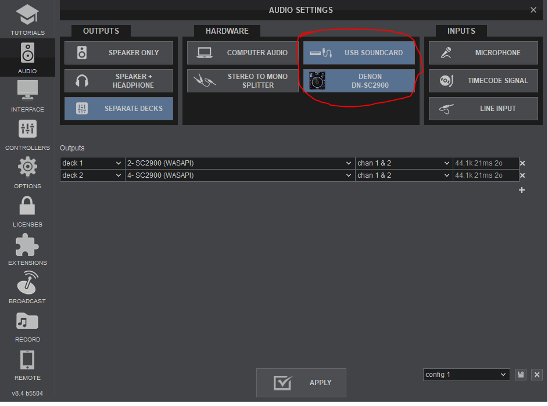This screenshot has height=406, width=548.
Task: Open the Extensions page
Action: (x=27, y=250)
